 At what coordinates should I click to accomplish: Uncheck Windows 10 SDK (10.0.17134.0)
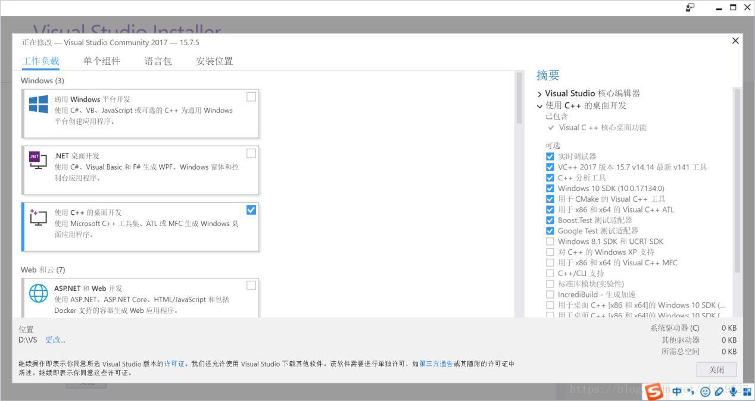click(550, 188)
